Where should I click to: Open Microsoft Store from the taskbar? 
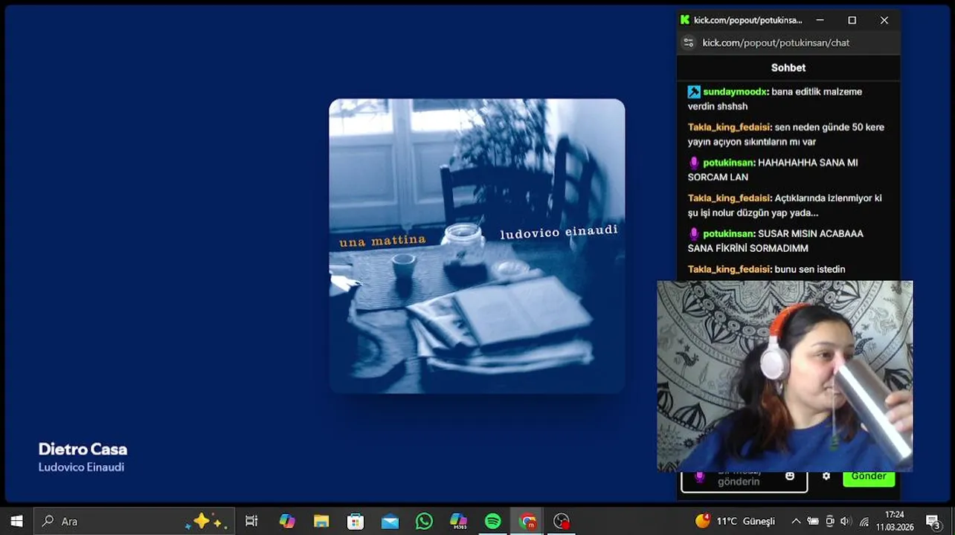tap(356, 521)
